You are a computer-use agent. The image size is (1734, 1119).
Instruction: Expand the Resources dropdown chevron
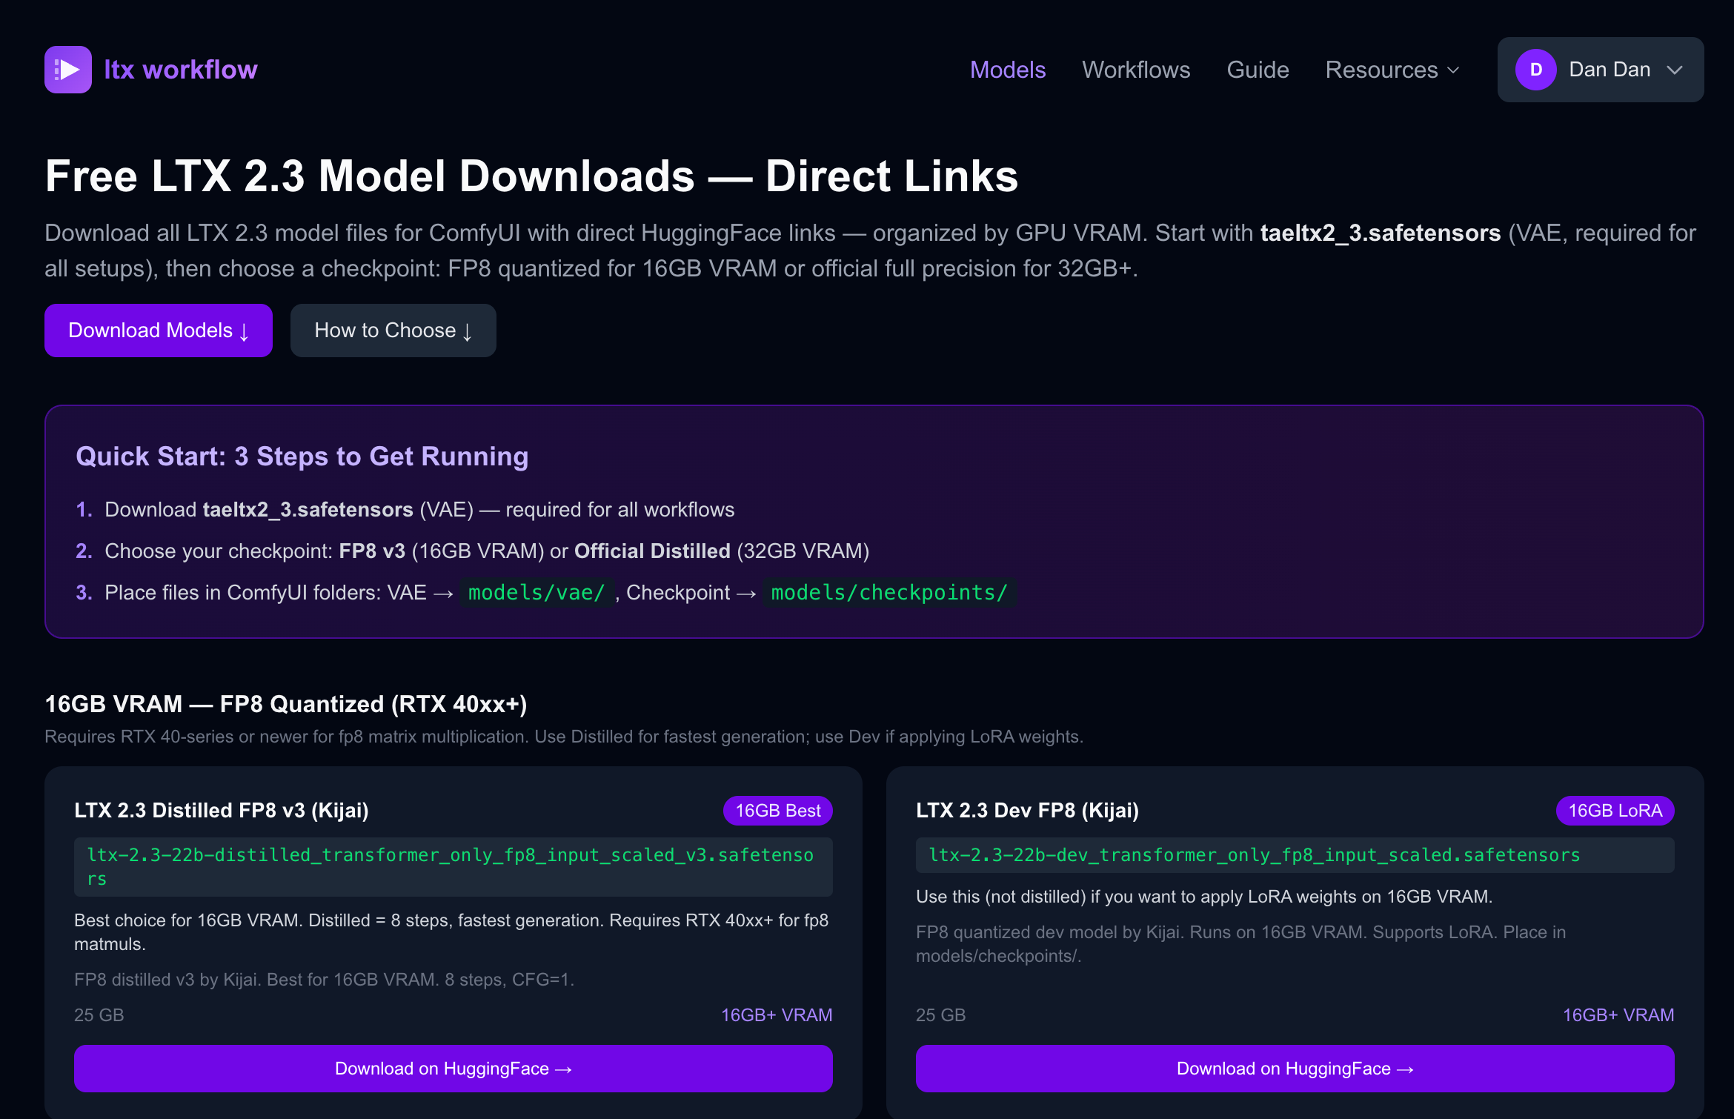point(1453,70)
